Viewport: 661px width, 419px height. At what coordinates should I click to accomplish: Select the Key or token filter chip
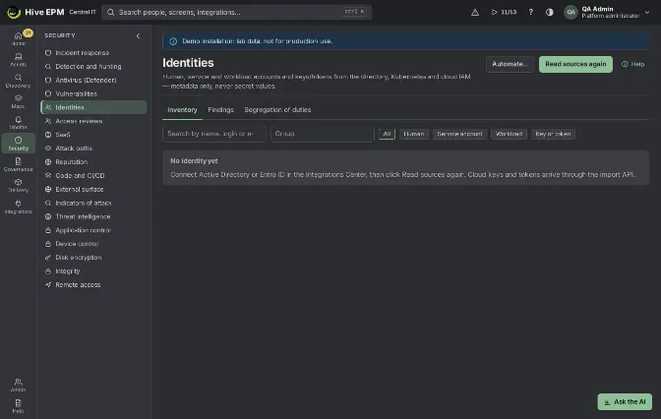point(553,134)
